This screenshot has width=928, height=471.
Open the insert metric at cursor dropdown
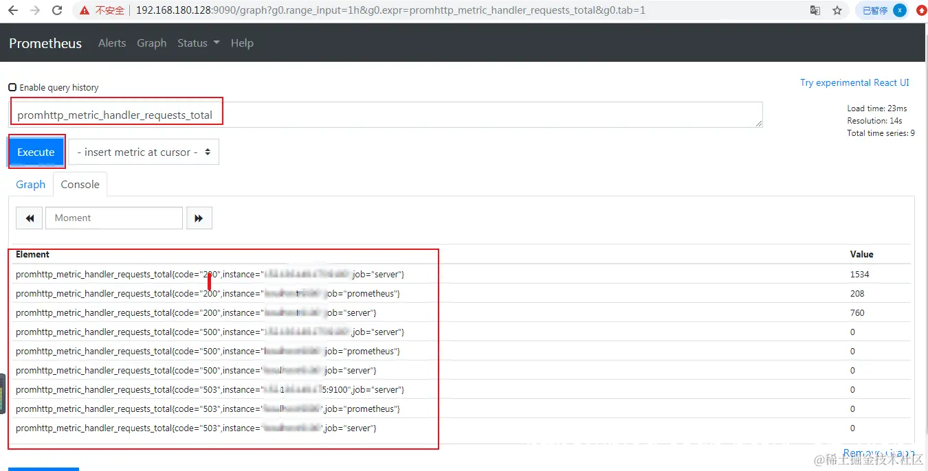click(144, 152)
